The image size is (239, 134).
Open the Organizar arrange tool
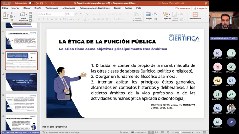coord(166,14)
